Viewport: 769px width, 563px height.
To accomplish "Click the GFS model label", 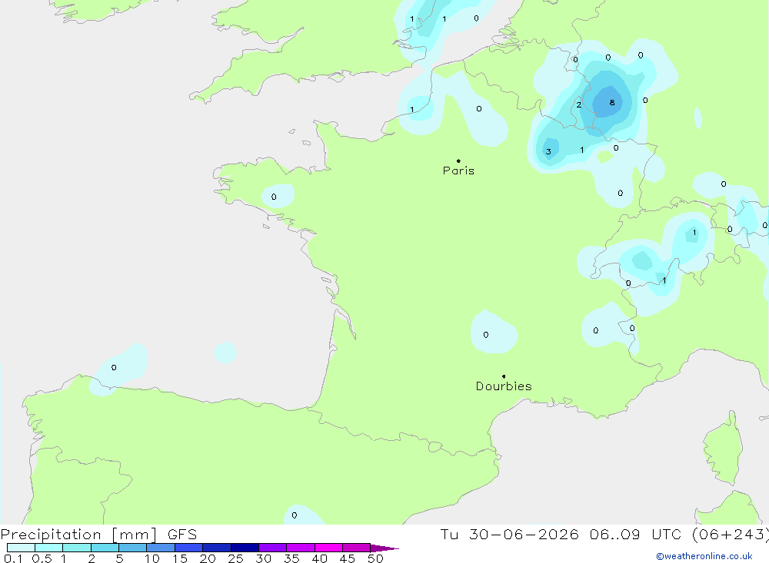I will [x=182, y=534].
